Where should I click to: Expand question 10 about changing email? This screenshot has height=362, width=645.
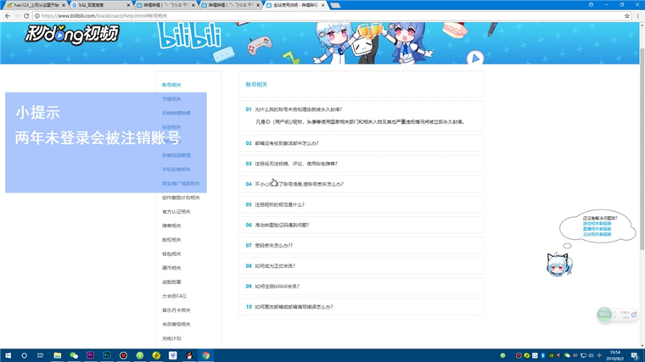362,307
